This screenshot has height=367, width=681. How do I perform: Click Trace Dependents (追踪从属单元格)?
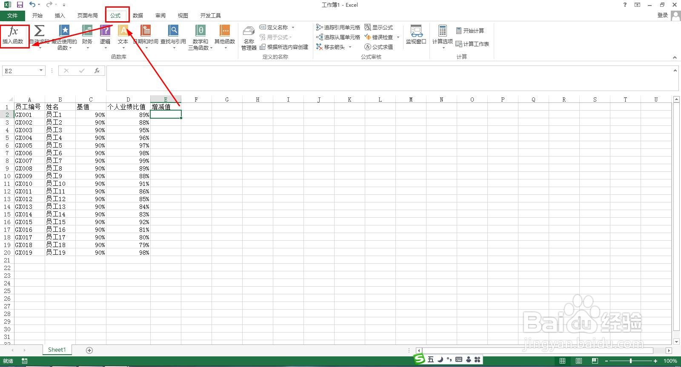(338, 37)
